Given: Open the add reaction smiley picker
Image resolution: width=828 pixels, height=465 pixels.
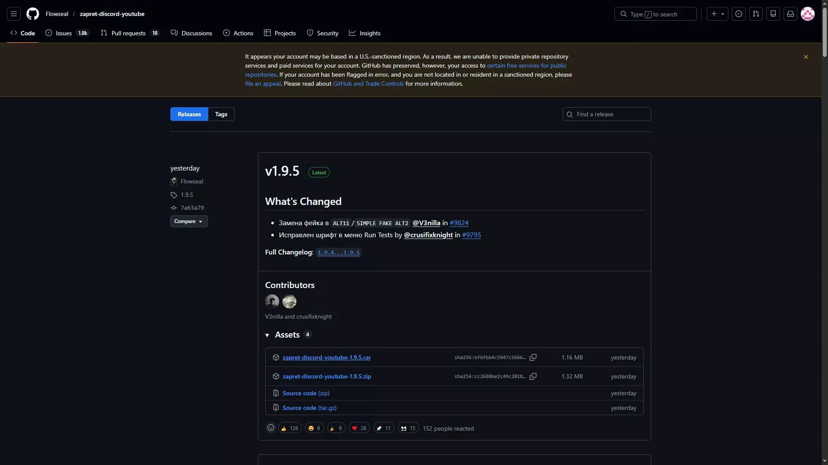Looking at the screenshot, I should 271,428.
